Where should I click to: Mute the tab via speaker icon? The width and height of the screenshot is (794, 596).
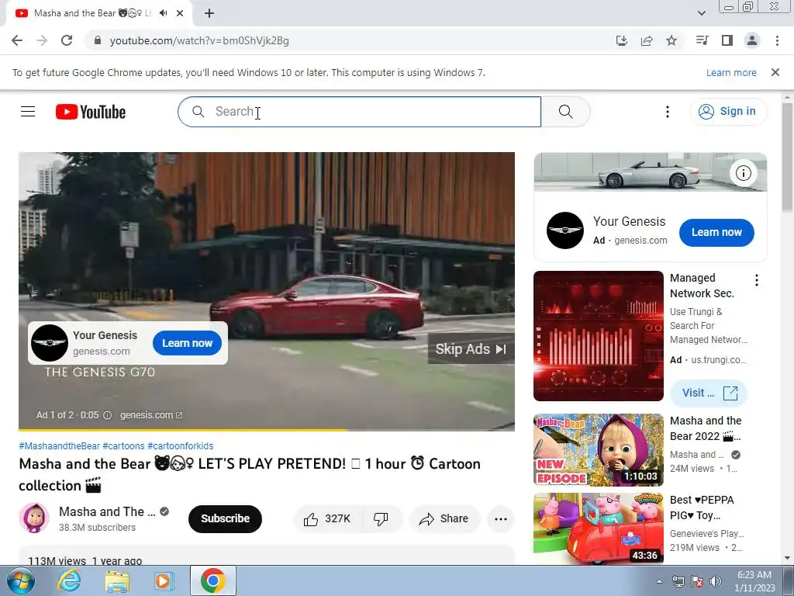[163, 13]
